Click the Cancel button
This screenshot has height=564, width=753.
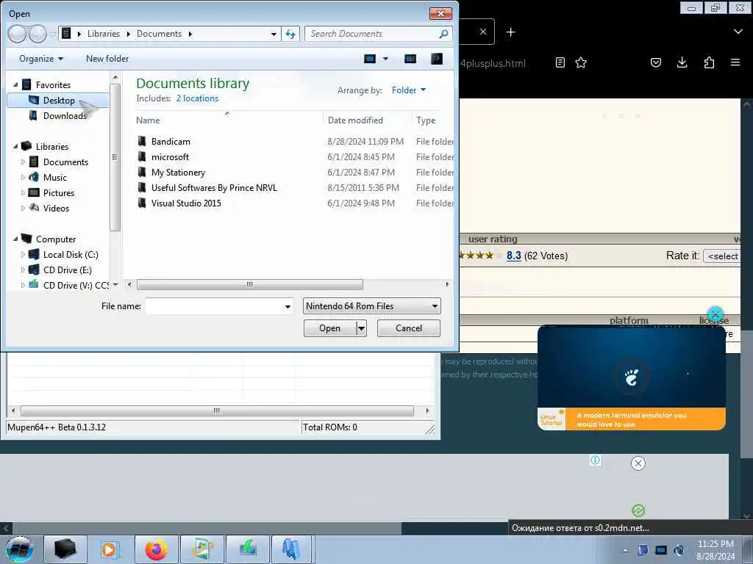pos(409,328)
